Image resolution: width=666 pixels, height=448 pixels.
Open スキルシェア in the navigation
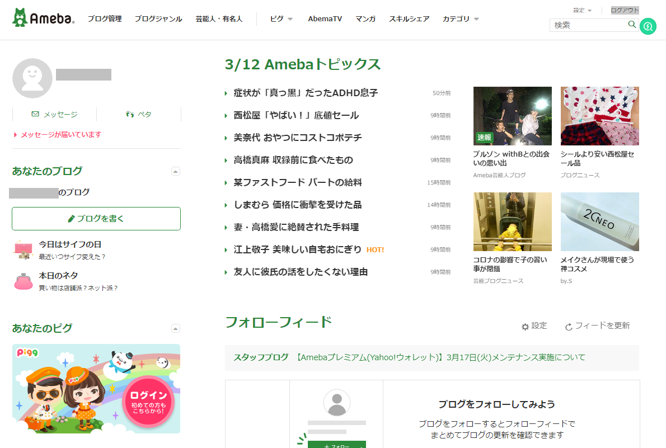click(x=409, y=18)
